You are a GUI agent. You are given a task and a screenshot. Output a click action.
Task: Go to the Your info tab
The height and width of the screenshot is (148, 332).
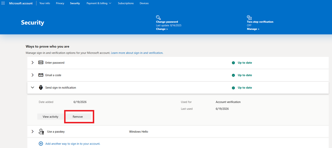[x=45, y=3]
